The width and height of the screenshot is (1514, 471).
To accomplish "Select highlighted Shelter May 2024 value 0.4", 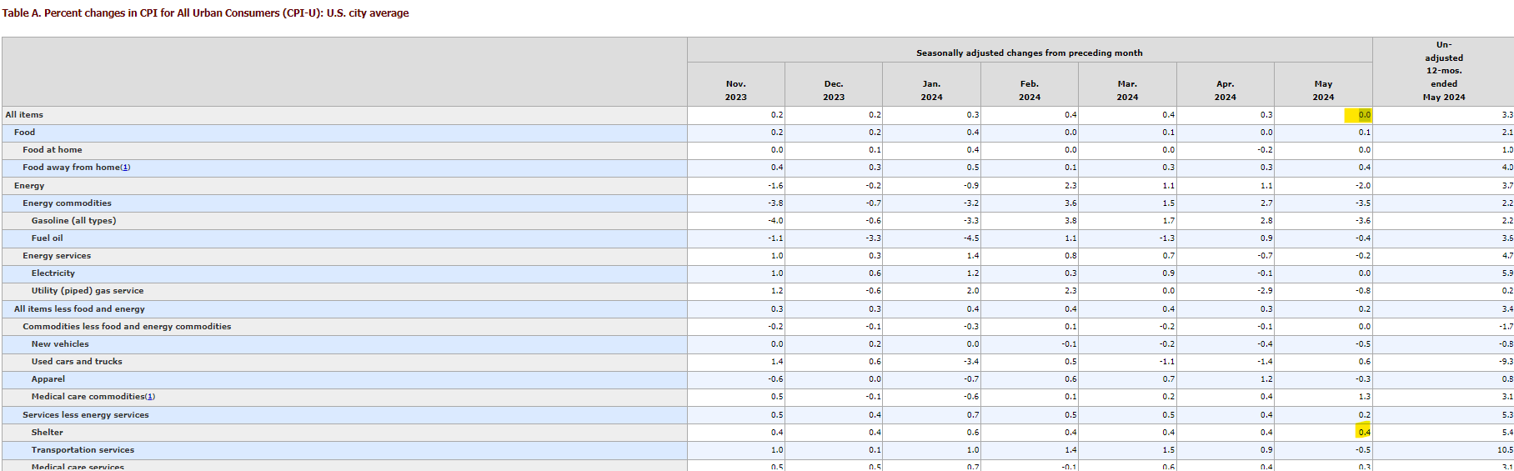I will (x=1364, y=433).
